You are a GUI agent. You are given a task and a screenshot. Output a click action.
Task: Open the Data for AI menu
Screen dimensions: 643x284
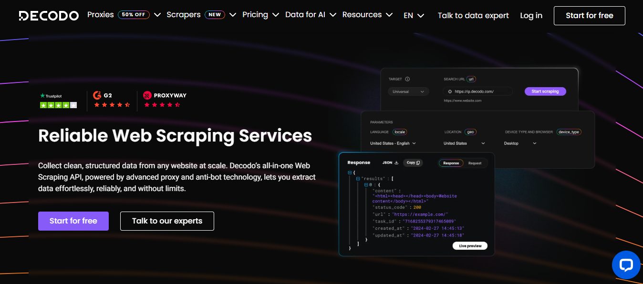pyautogui.click(x=305, y=15)
